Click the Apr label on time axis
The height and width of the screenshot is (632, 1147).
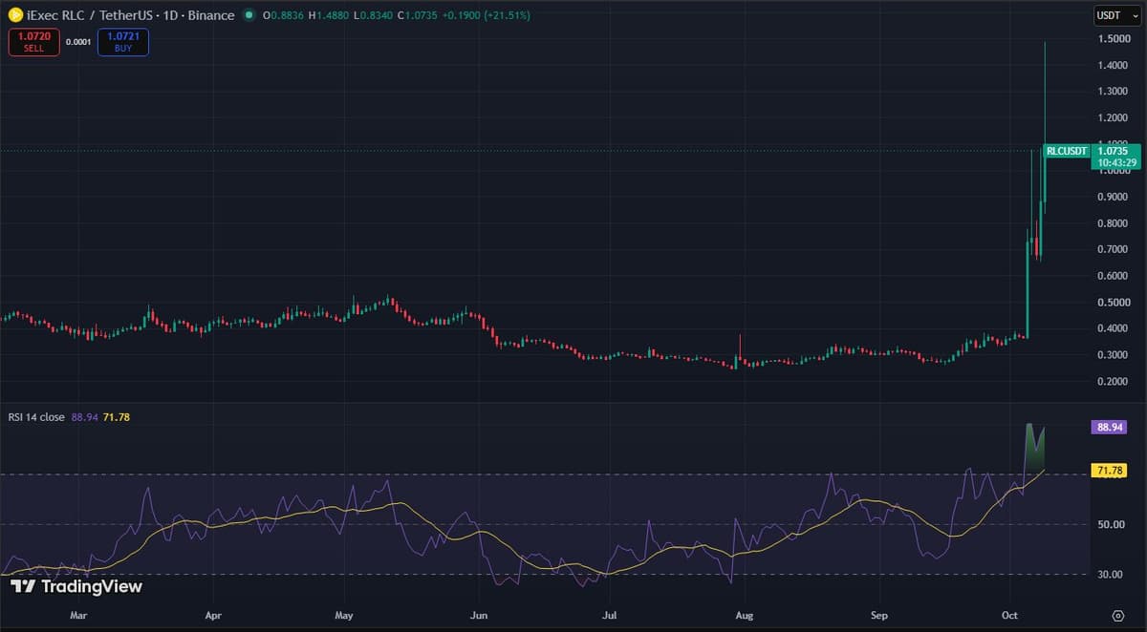[x=213, y=616]
